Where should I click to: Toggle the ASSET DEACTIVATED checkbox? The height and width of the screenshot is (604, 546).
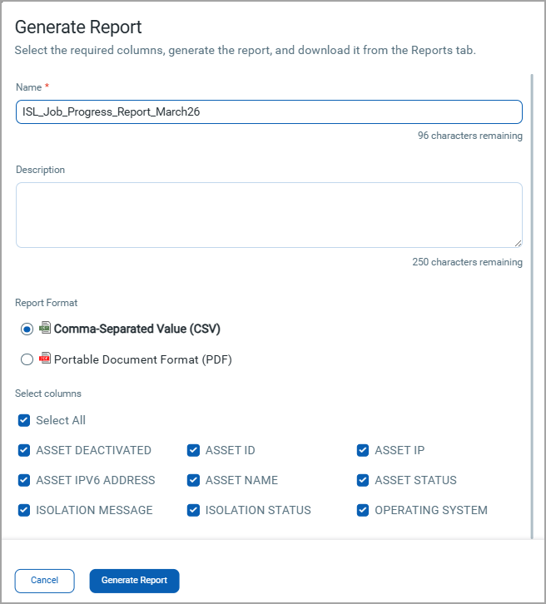tap(24, 450)
